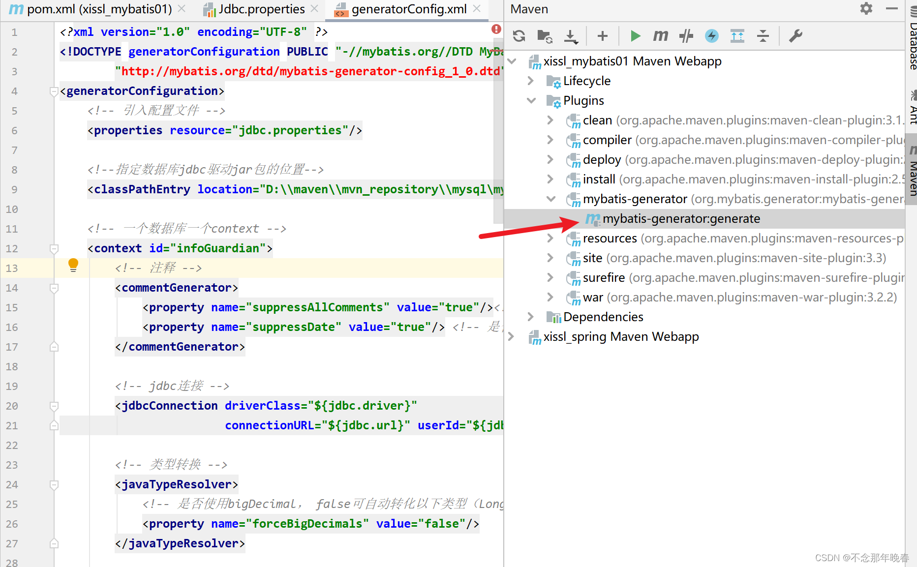
Task: Collapse the Plugins node
Action: (531, 100)
